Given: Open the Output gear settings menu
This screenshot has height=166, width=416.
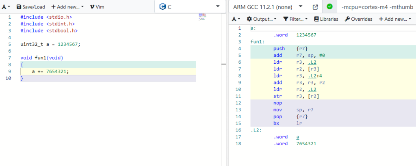Looking at the screenshot, I should pyautogui.click(x=262, y=19).
